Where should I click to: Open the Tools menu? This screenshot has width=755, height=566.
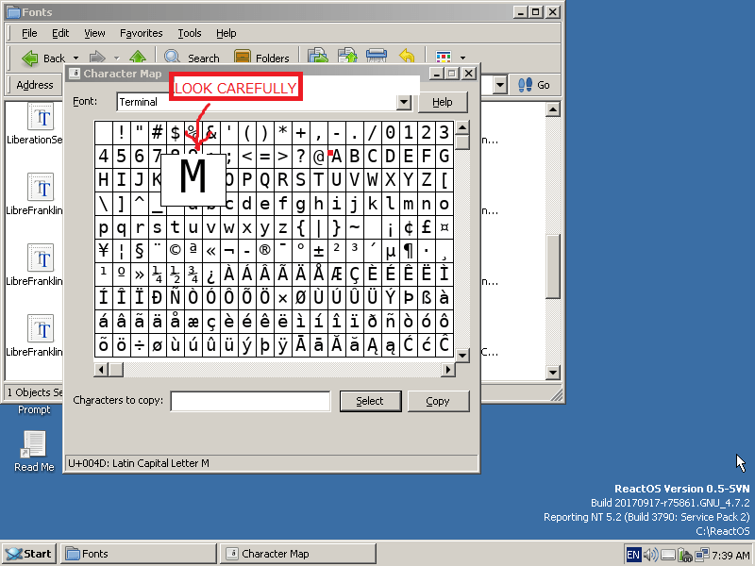[189, 33]
